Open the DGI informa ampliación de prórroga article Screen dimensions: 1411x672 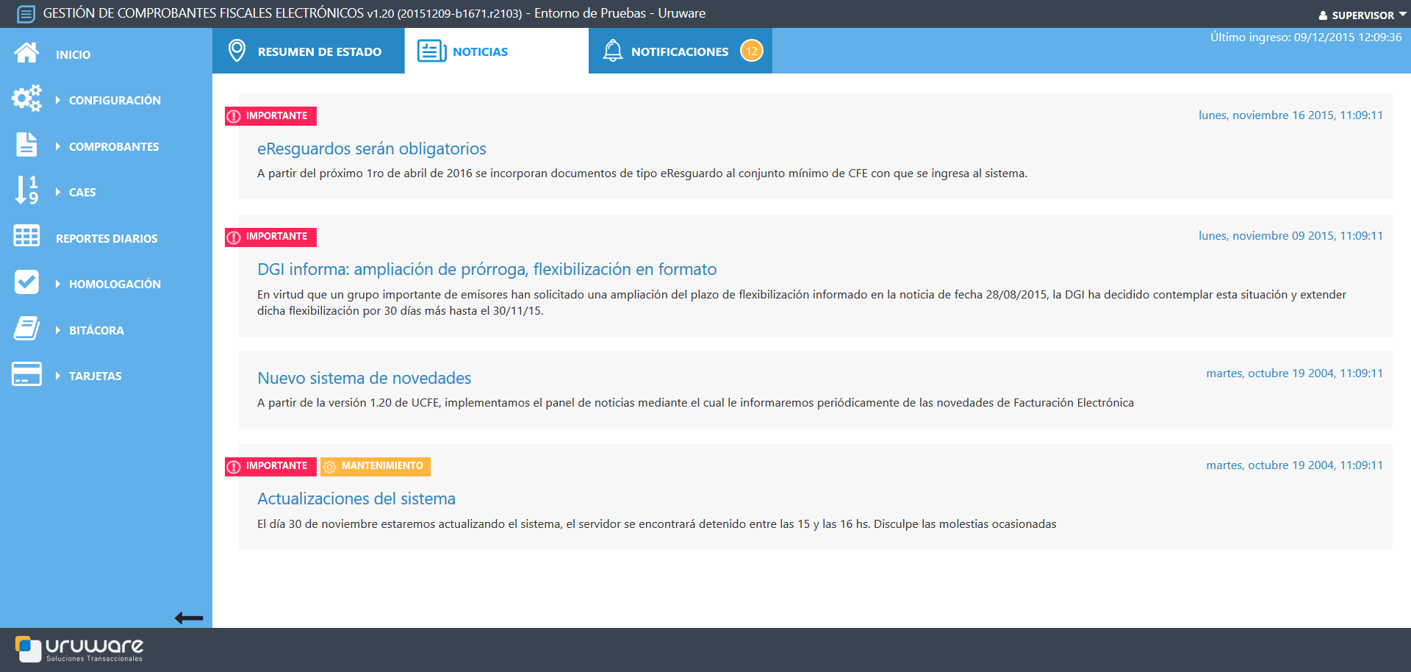point(487,269)
